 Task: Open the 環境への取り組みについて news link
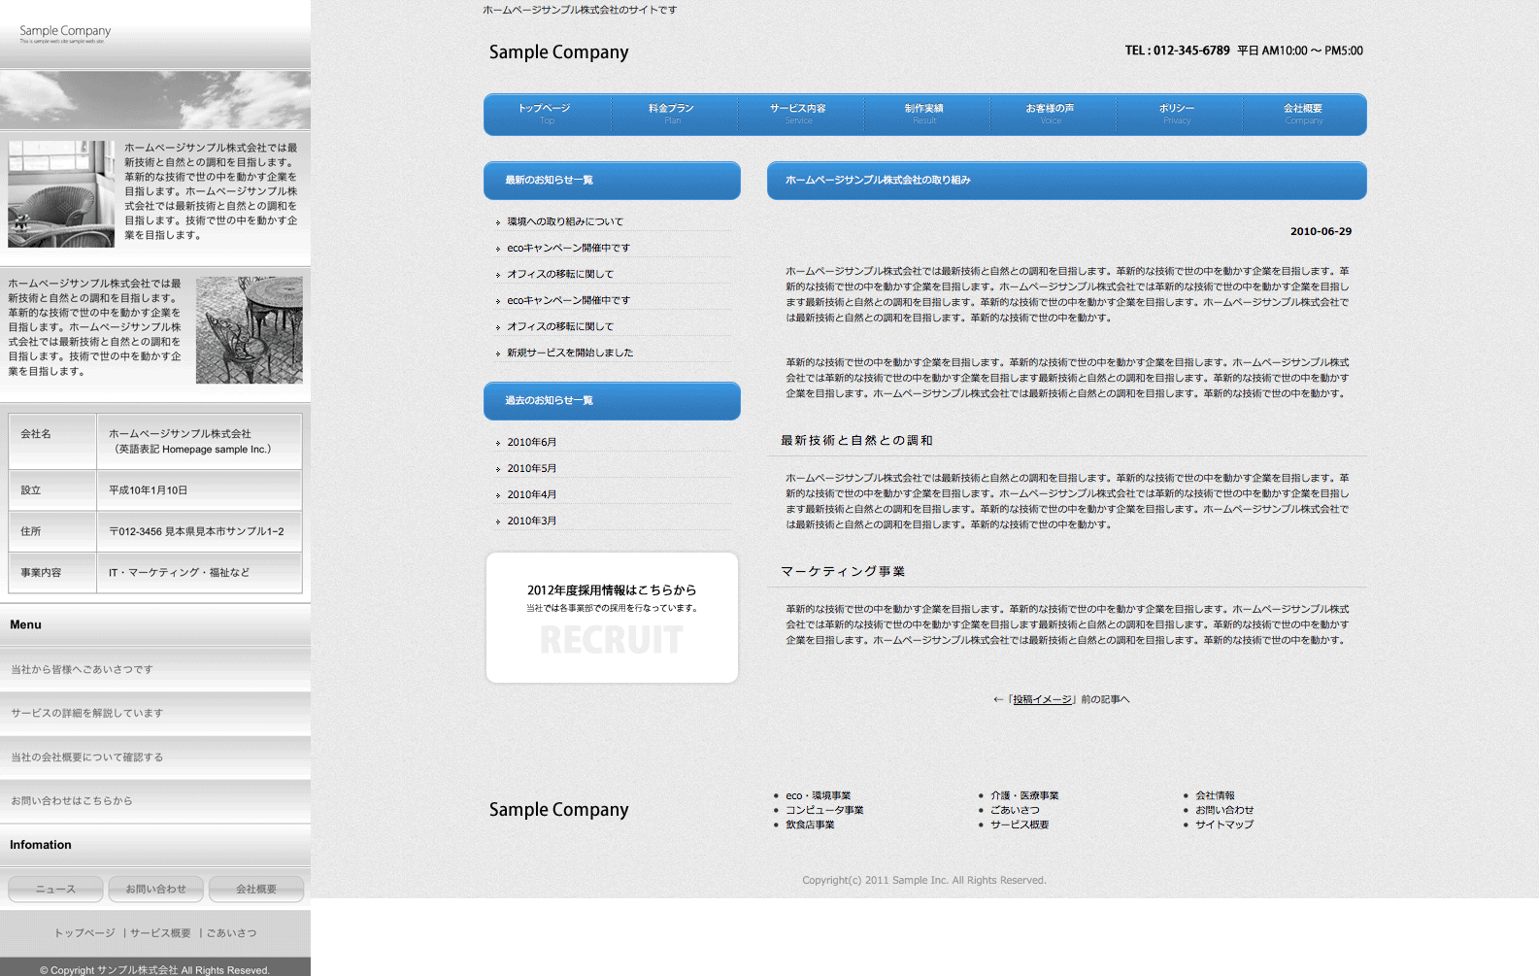click(x=565, y=222)
